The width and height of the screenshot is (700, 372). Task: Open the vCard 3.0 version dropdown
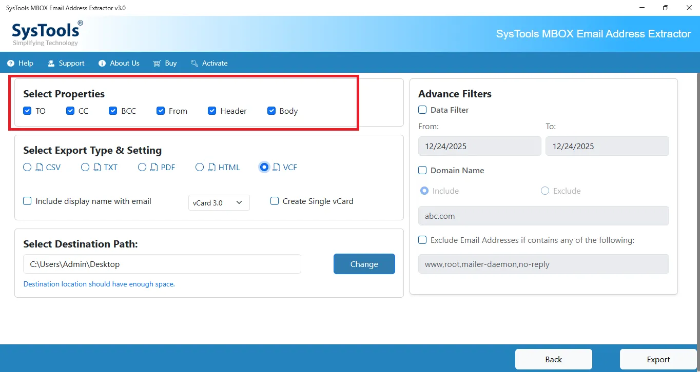[x=219, y=203]
